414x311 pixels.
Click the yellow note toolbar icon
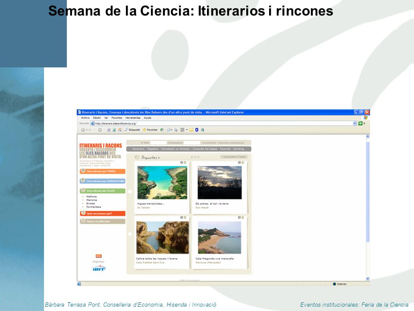[191, 130]
